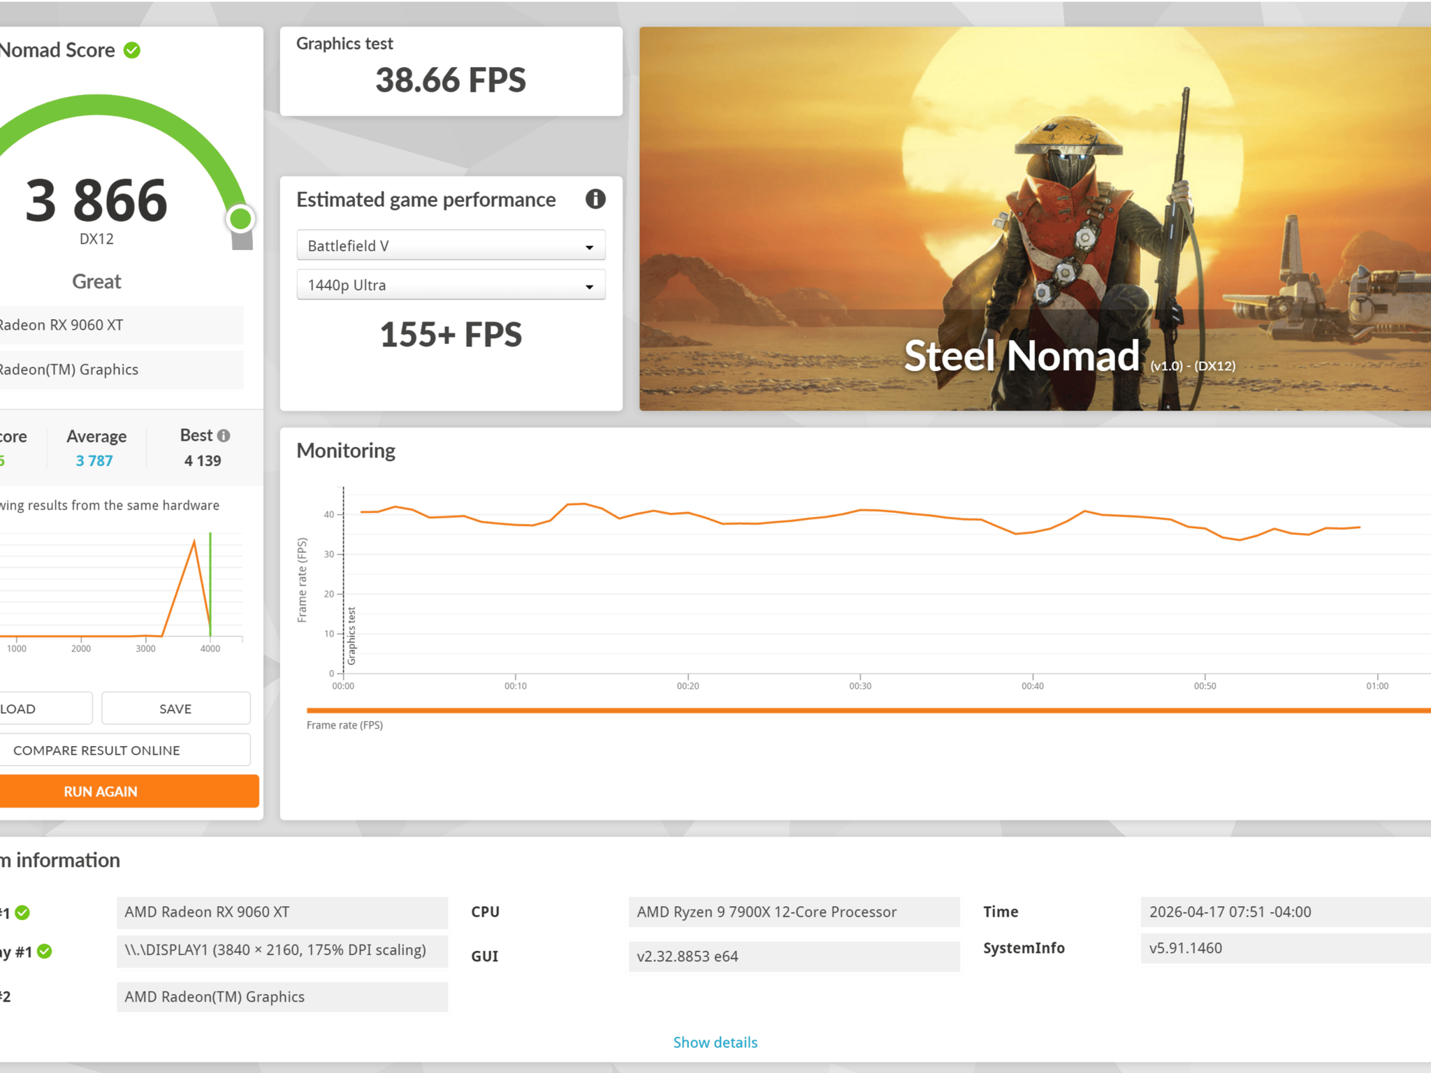1431x1073 pixels.
Task: Click the orange frame rate line in Monitoring chart
Action: (x=860, y=511)
